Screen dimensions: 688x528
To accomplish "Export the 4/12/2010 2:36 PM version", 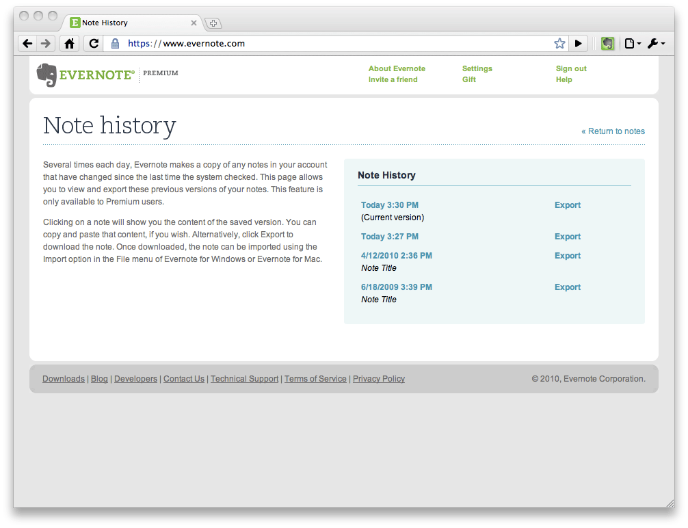I will [x=568, y=255].
